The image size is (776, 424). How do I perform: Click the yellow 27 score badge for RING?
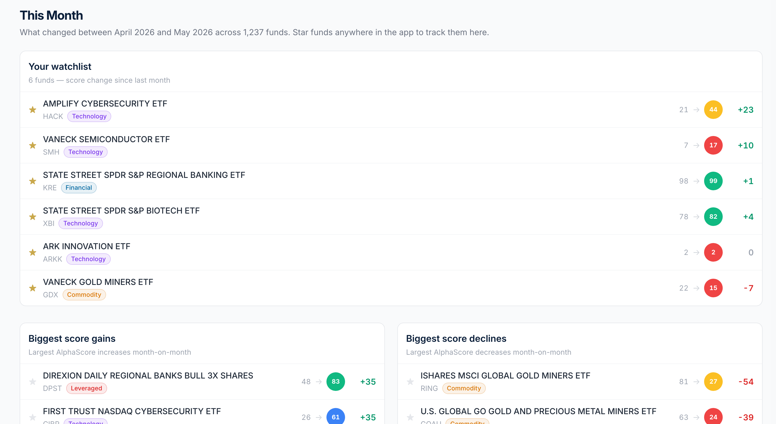(x=713, y=382)
